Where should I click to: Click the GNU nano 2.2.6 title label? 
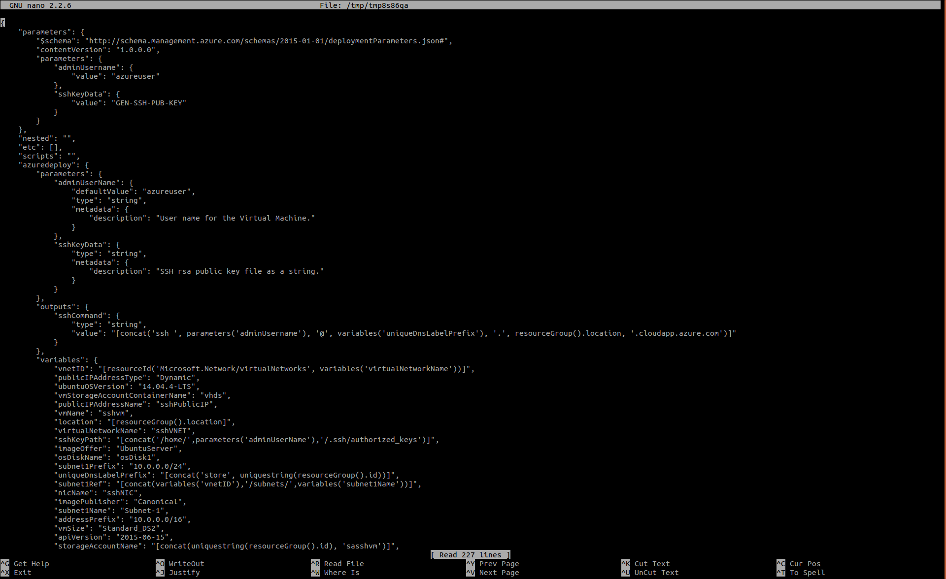coord(40,5)
